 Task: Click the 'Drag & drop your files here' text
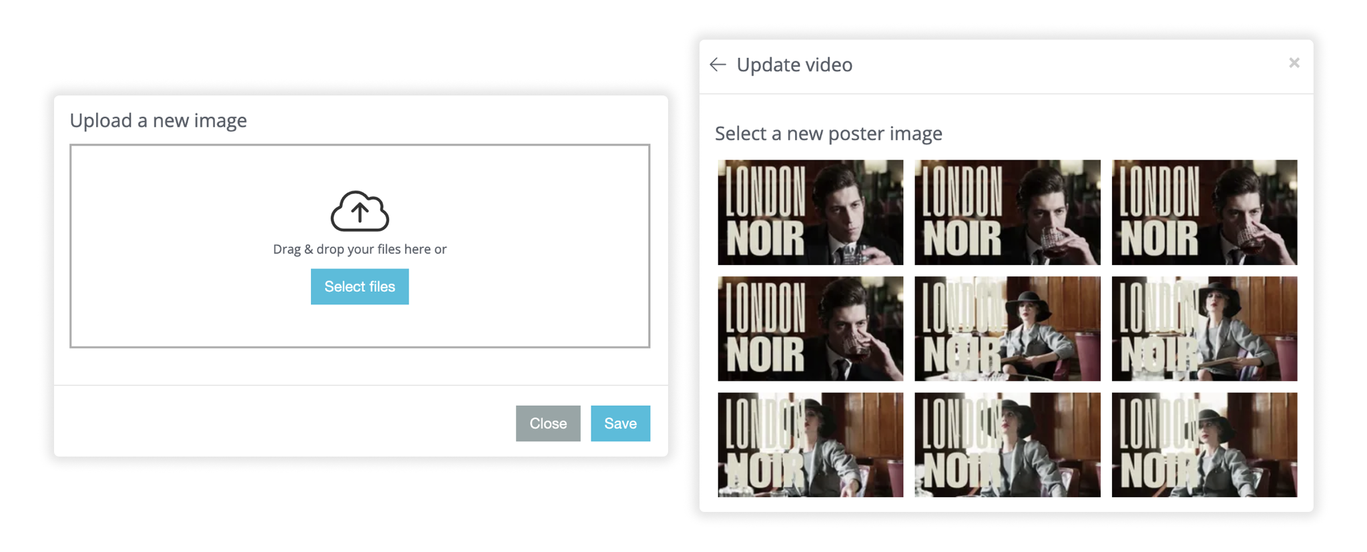click(360, 249)
